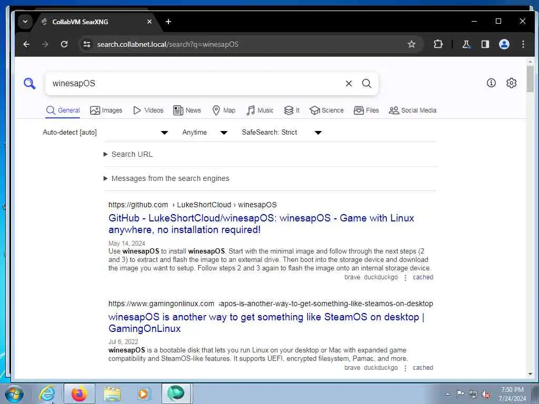
Task: Expand the Search URL section
Action: pos(128,154)
